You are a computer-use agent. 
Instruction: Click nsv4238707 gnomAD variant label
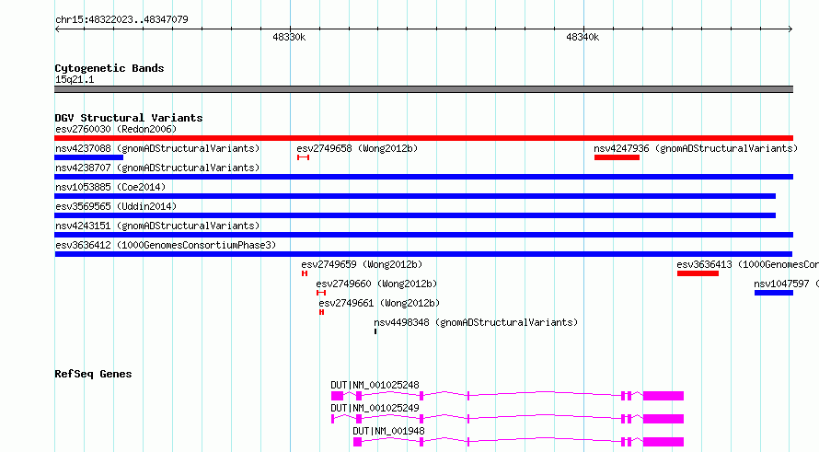(x=157, y=168)
